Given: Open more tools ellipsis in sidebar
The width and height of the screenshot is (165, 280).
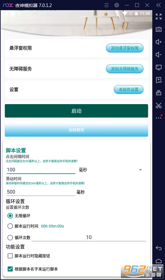Looking at the screenshot, I should 159,118.
